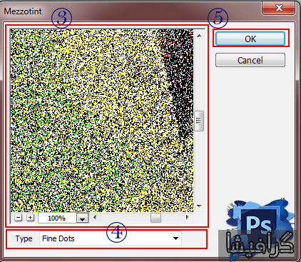Click the Type label text
301x262 pixels.
point(24,238)
